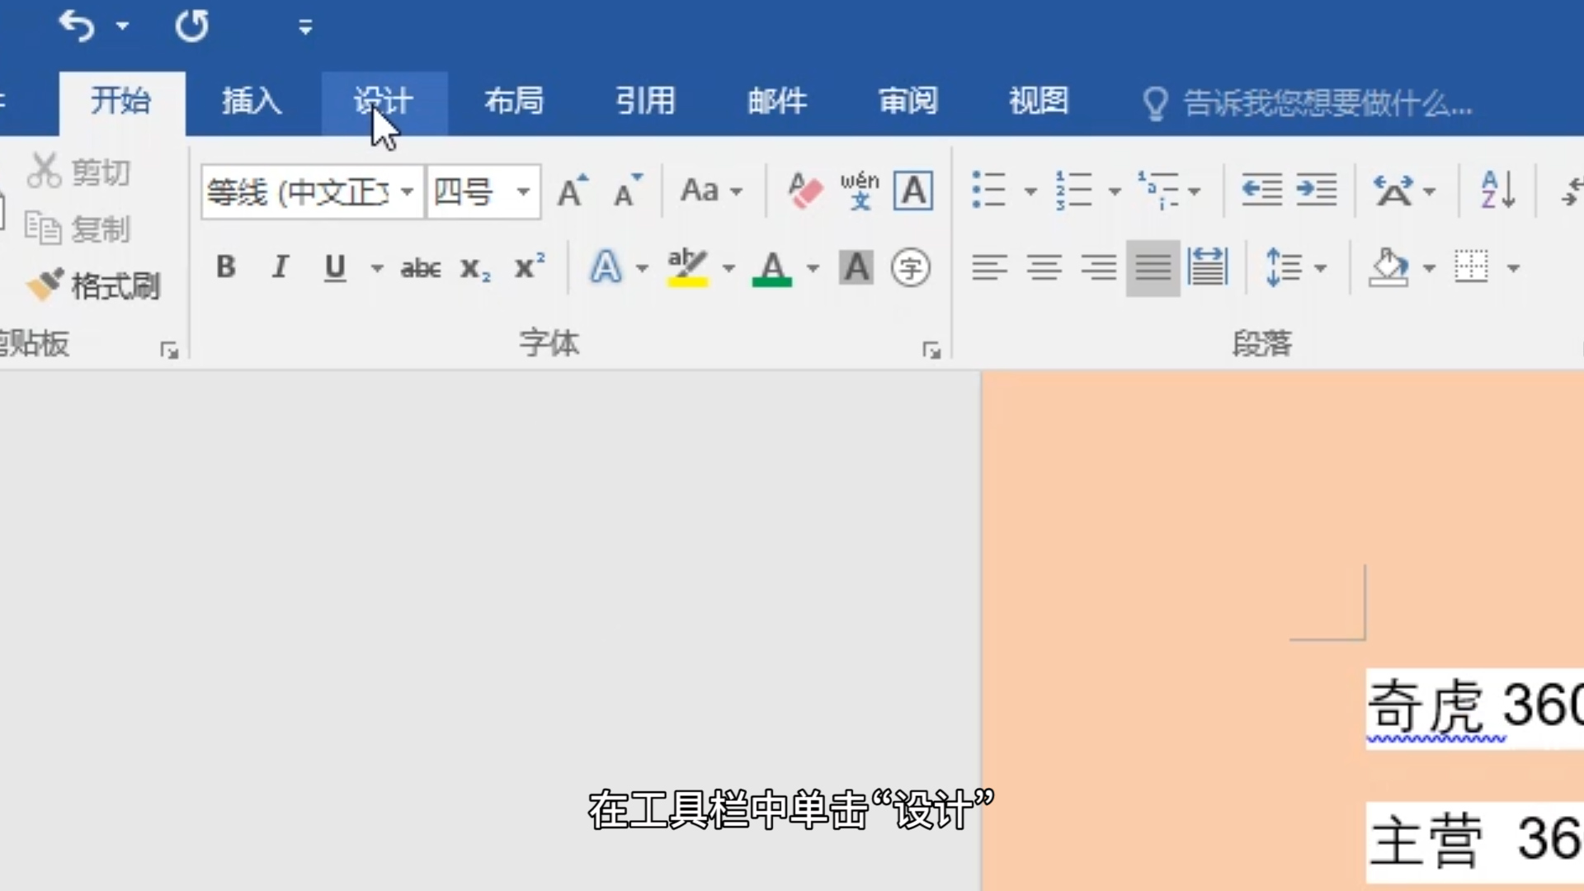Screen dimensions: 1584x891
Task: Switch to the 开始 tab
Action: (121, 101)
